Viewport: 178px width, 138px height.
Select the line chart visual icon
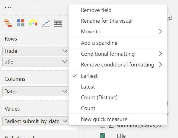pos(46,23)
